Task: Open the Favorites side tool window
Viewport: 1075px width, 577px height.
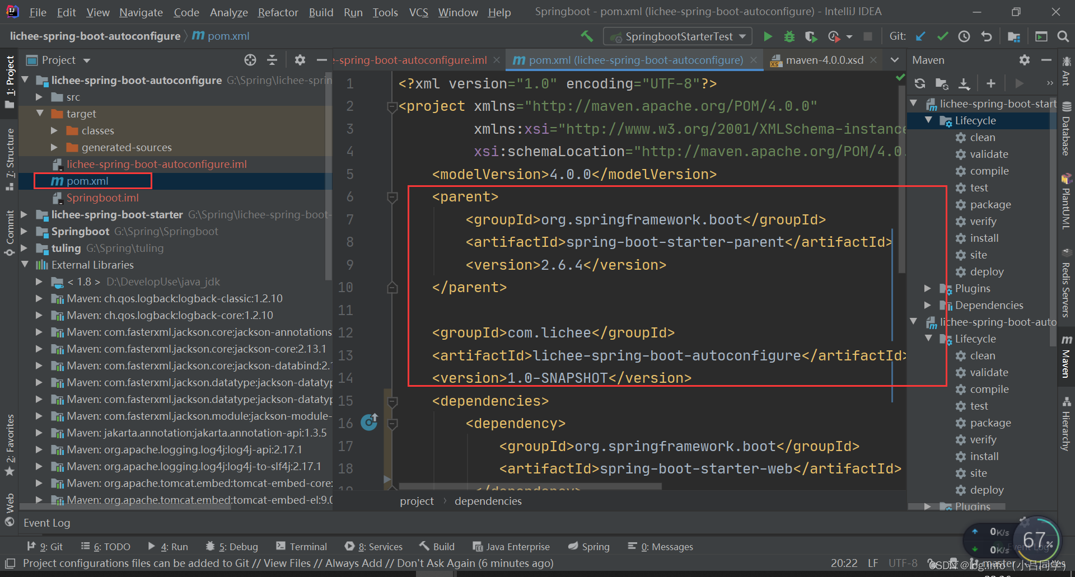Action: [10, 445]
